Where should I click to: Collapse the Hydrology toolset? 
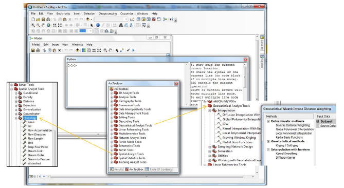(16, 118)
